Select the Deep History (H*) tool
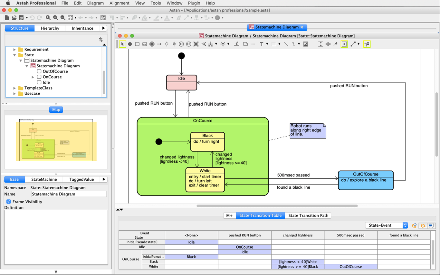Screen dimensions: 440x275 pos(189,44)
